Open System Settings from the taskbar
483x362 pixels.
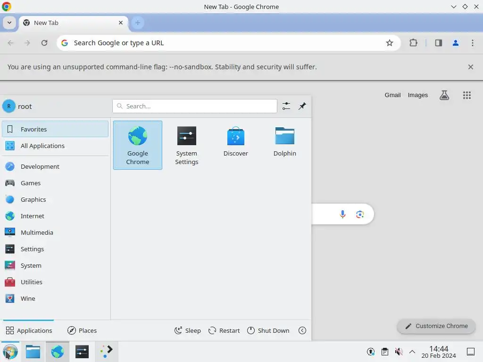pyautogui.click(x=82, y=352)
